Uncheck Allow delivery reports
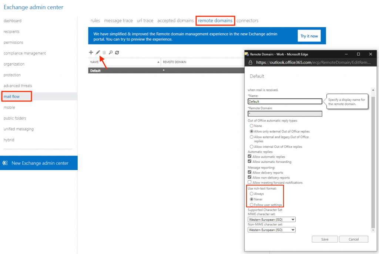The image size is (379, 254). (x=249, y=172)
